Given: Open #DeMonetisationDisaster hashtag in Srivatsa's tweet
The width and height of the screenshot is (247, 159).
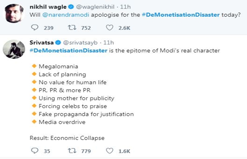Looking at the screenshot, I should [69, 51].
